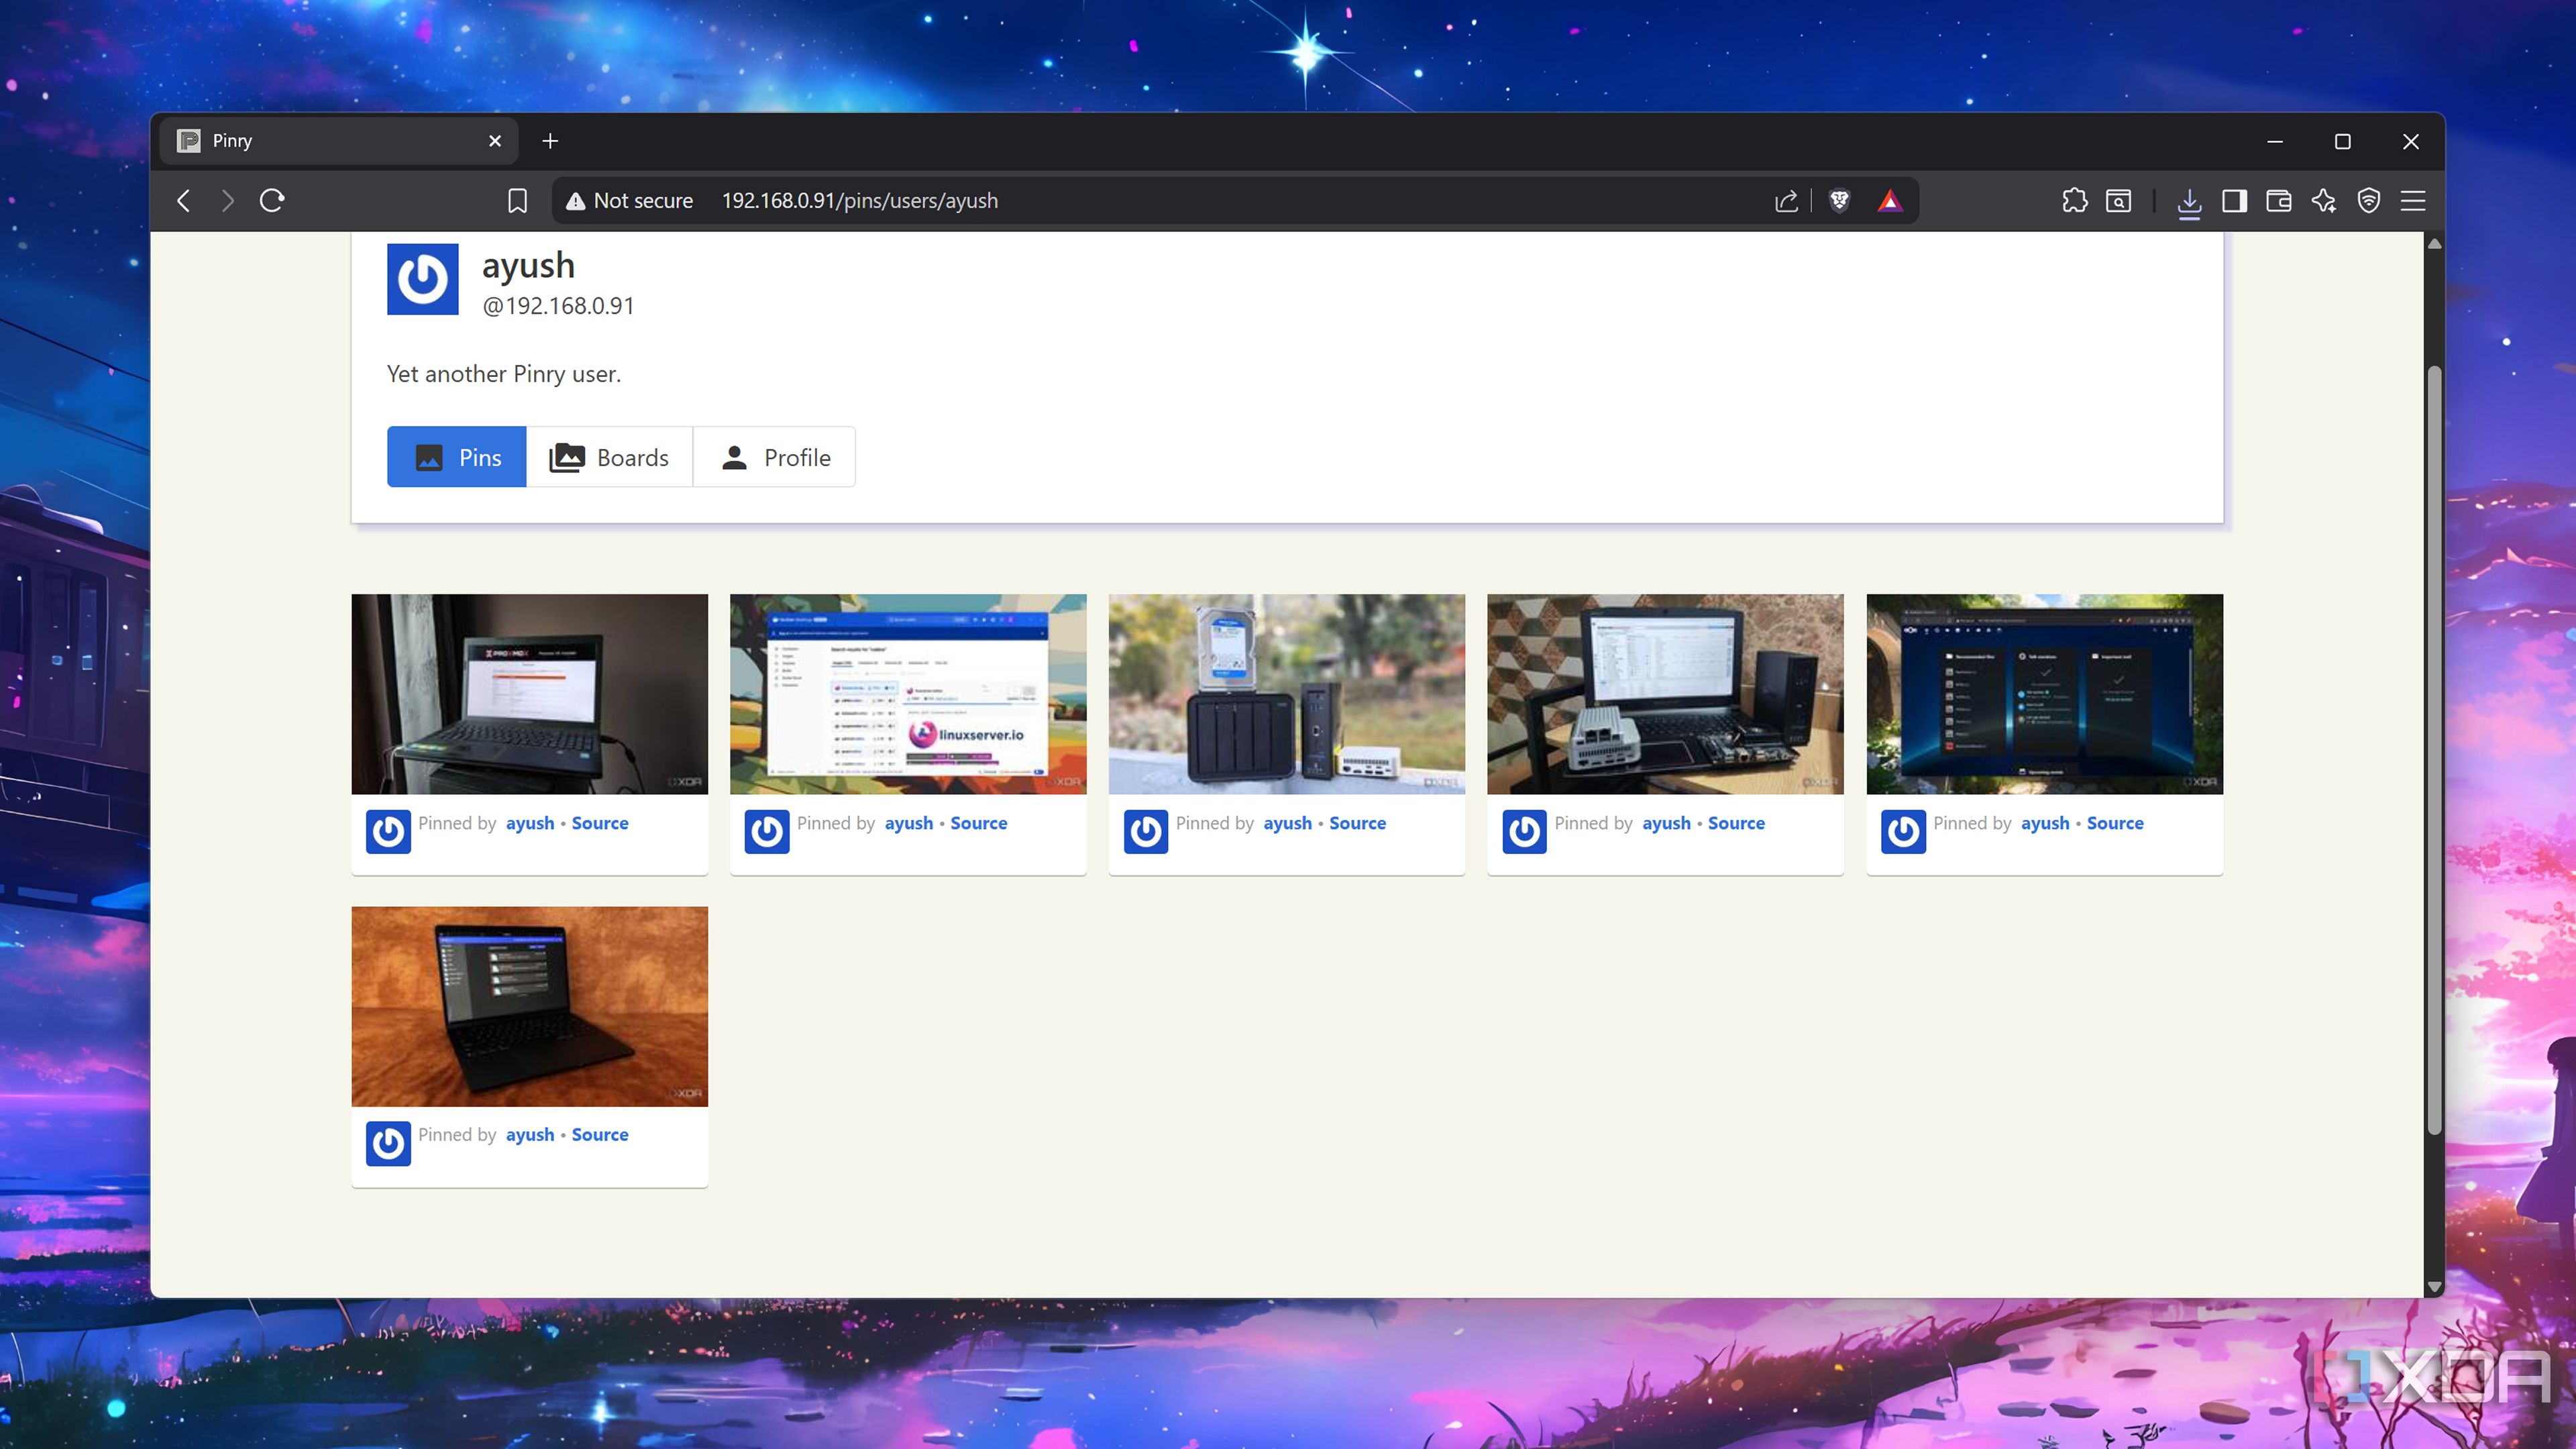Screen dimensions: 2576x1449
Task: Open the laptop with mini PCs pin thumbnail
Action: (1665, 694)
